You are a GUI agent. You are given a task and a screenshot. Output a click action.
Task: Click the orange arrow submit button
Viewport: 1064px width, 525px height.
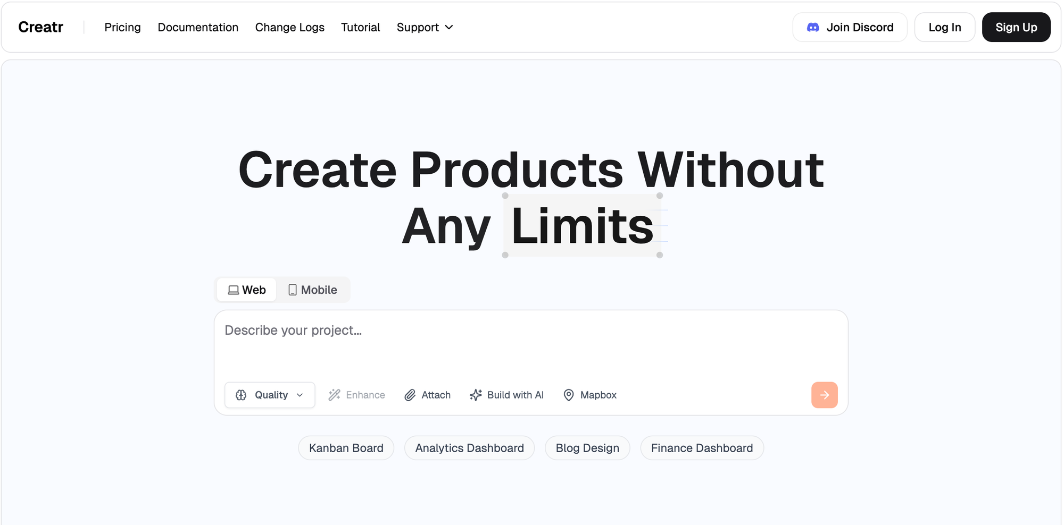[824, 395]
